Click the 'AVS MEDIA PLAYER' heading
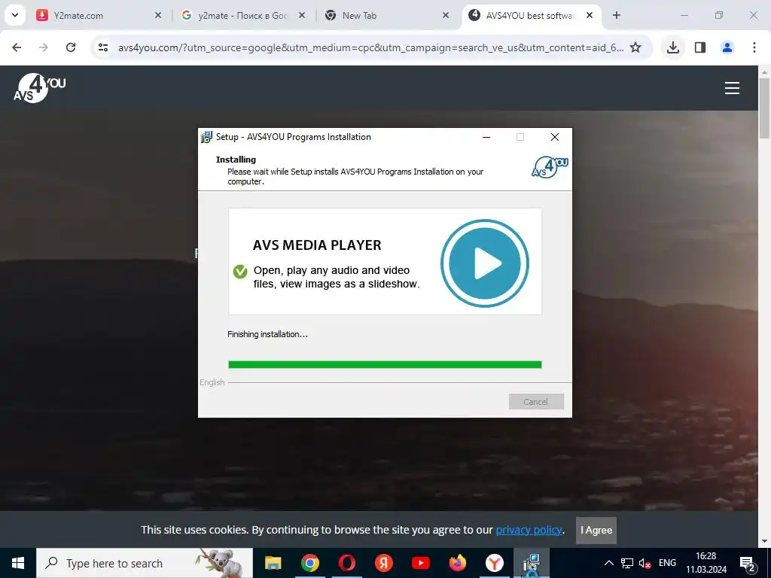 click(317, 245)
